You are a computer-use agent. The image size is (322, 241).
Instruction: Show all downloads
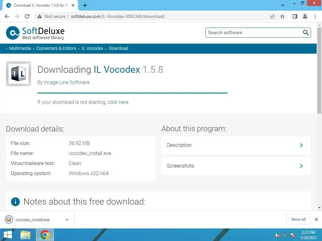[298, 219]
